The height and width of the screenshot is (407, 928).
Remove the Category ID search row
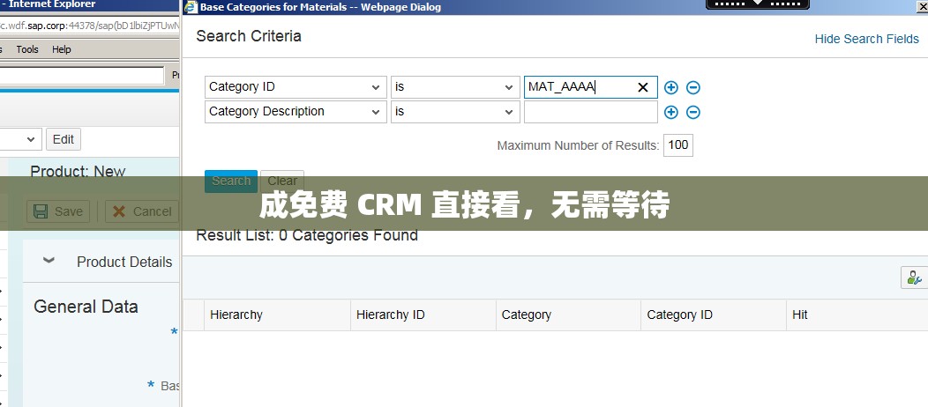[693, 87]
